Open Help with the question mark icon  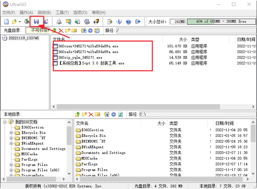click(128, 22)
